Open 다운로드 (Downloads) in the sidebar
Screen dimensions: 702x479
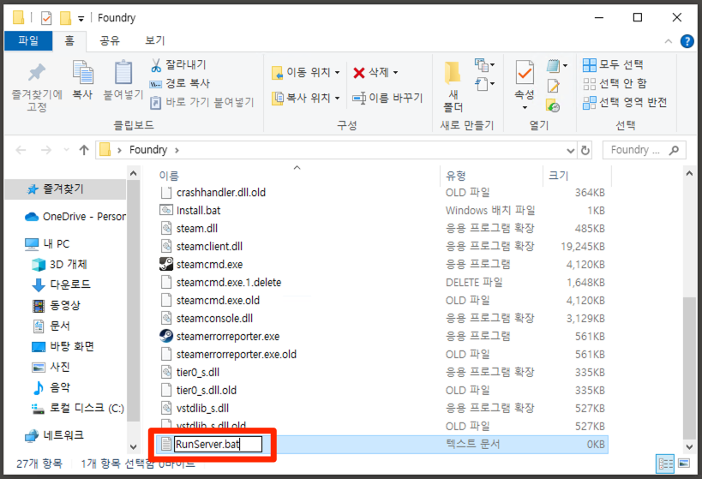click(x=61, y=284)
